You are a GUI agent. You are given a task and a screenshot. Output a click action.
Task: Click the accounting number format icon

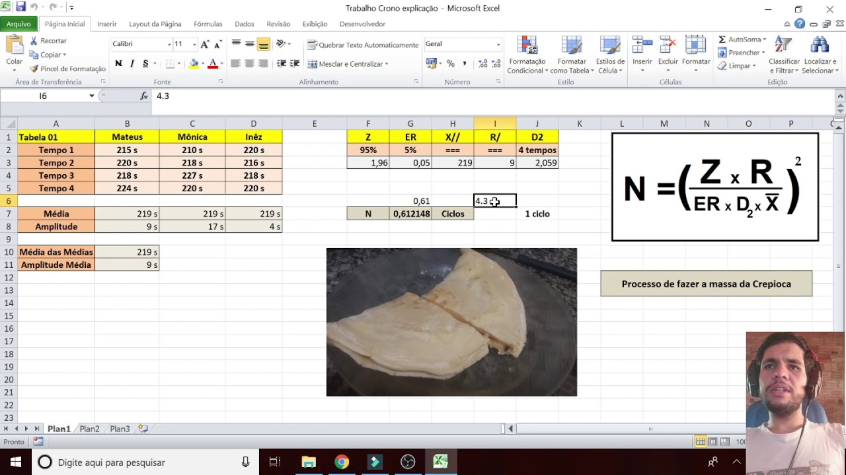pos(431,64)
